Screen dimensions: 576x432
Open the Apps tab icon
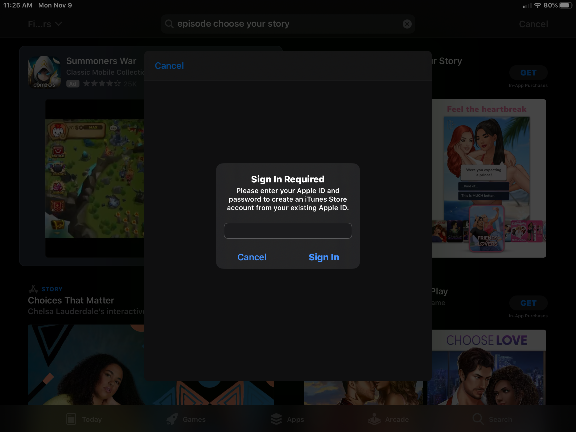pos(276,419)
